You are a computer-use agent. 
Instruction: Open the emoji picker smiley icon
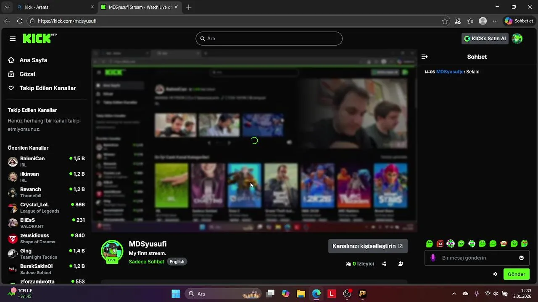point(522,258)
